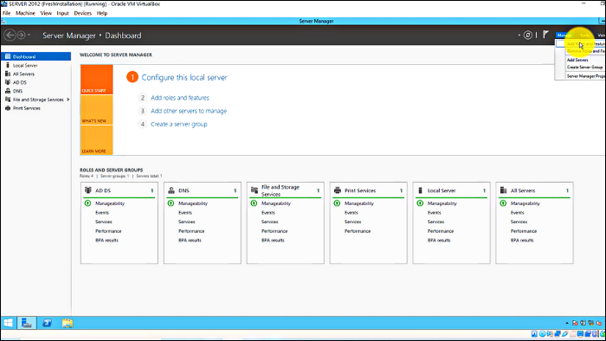Open VirtualBox Input menu

point(62,13)
